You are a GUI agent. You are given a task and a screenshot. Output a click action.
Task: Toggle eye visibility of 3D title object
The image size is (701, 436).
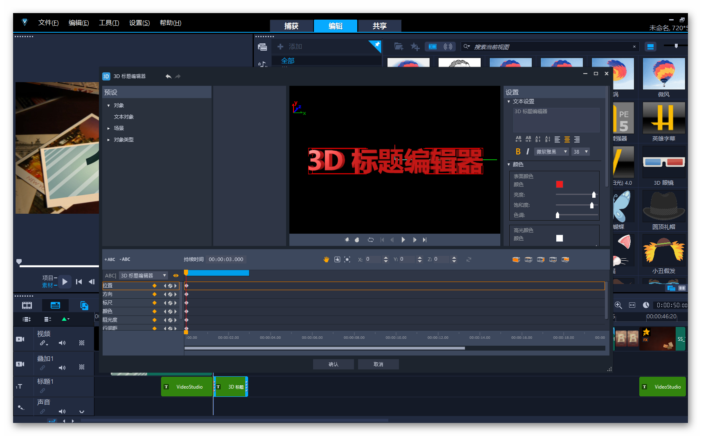(x=176, y=275)
